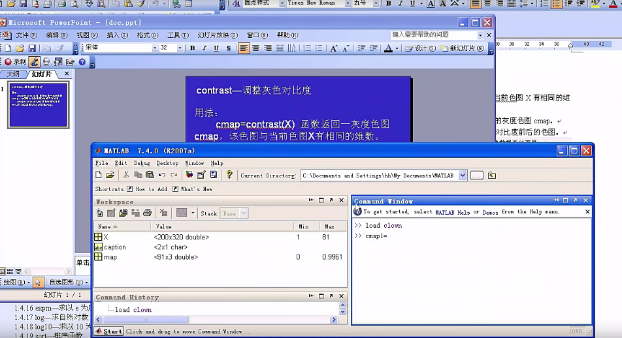The image size is (622, 338).
Task: Click New variable icon in Workspace
Action: click(99, 213)
